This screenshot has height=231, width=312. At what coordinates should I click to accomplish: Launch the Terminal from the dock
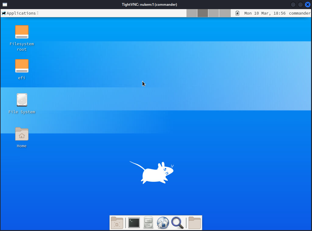[x=134, y=223]
